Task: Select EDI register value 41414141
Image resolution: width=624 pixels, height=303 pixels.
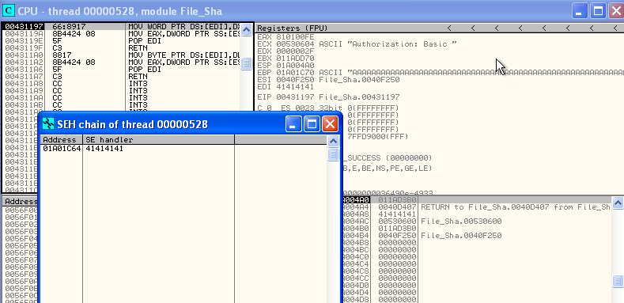Action: point(295,87)
